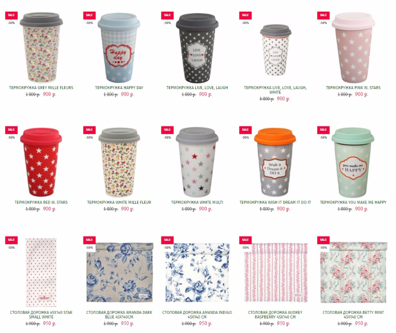
Task: Click the Термокружка White Mille Fleur link
Action: coord(119,202)
